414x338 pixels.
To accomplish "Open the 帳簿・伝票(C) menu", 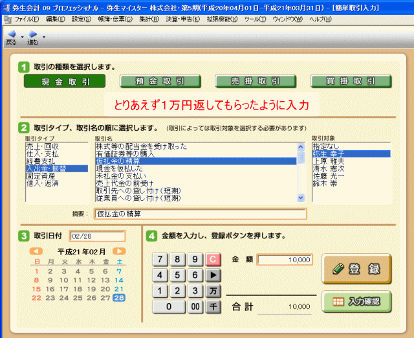I will (x=115, y=19).
